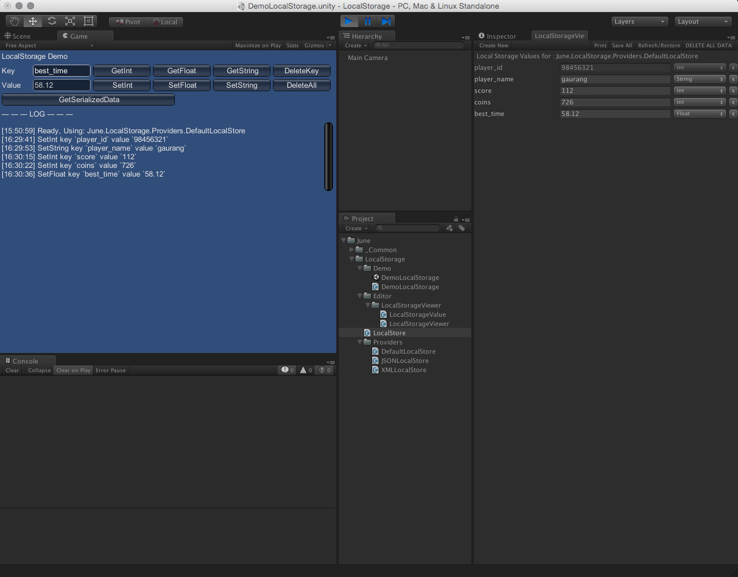This screenshot has height=577, width=738.
Task: Select the JSONLocalStore script icon
Action: coord(376,361)
